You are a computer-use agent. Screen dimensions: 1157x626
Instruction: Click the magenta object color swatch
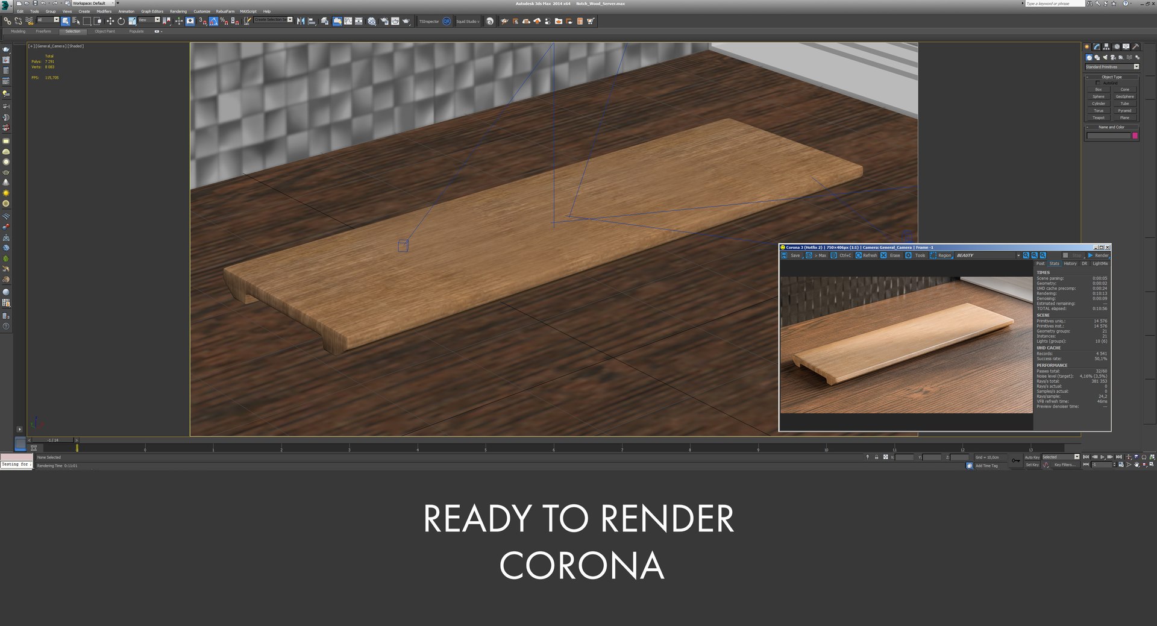coord(1135,136)
